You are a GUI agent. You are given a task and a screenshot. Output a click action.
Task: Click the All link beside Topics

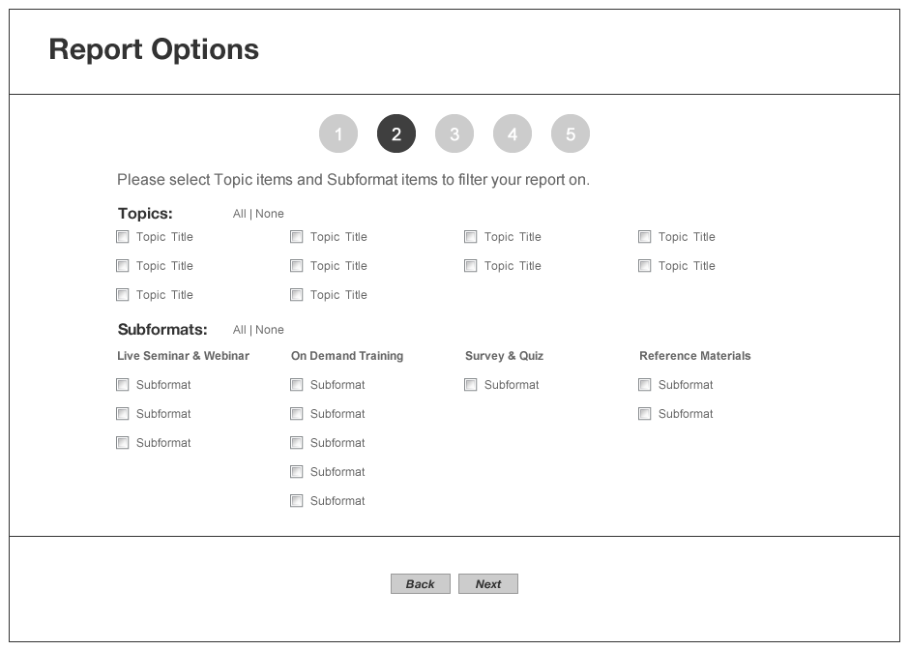[x=240, y=214]
